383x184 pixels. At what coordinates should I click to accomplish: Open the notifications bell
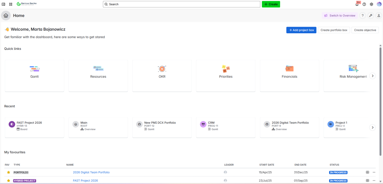357,4
